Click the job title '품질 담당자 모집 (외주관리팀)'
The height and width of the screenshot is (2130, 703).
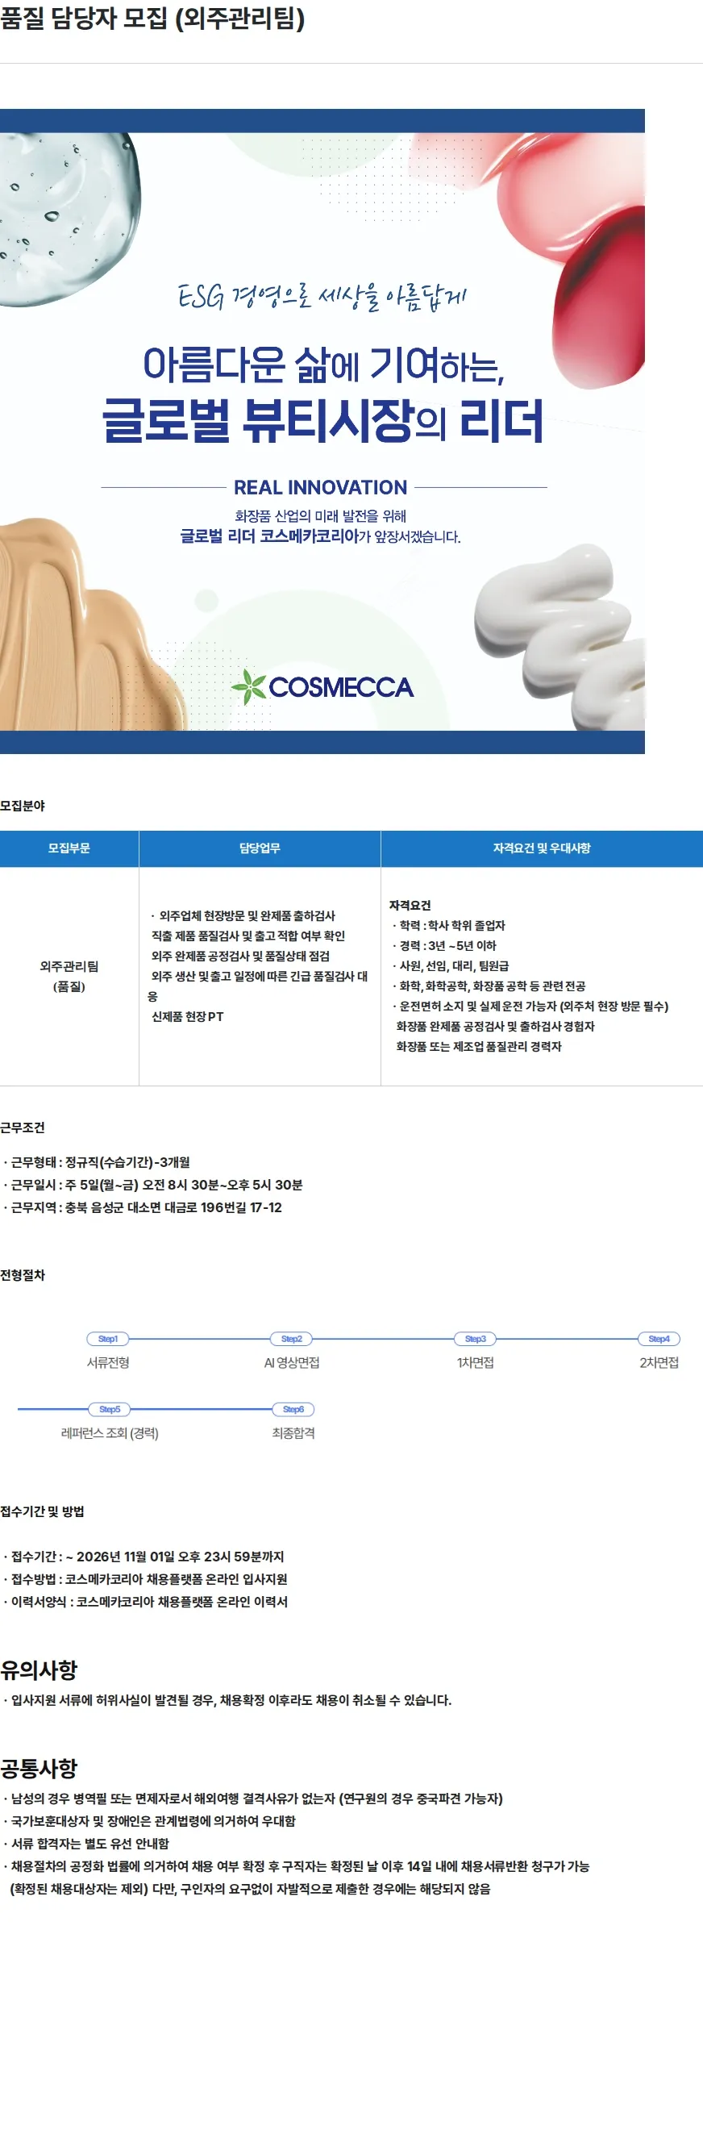pyautogui.click(x=153, y=19)
